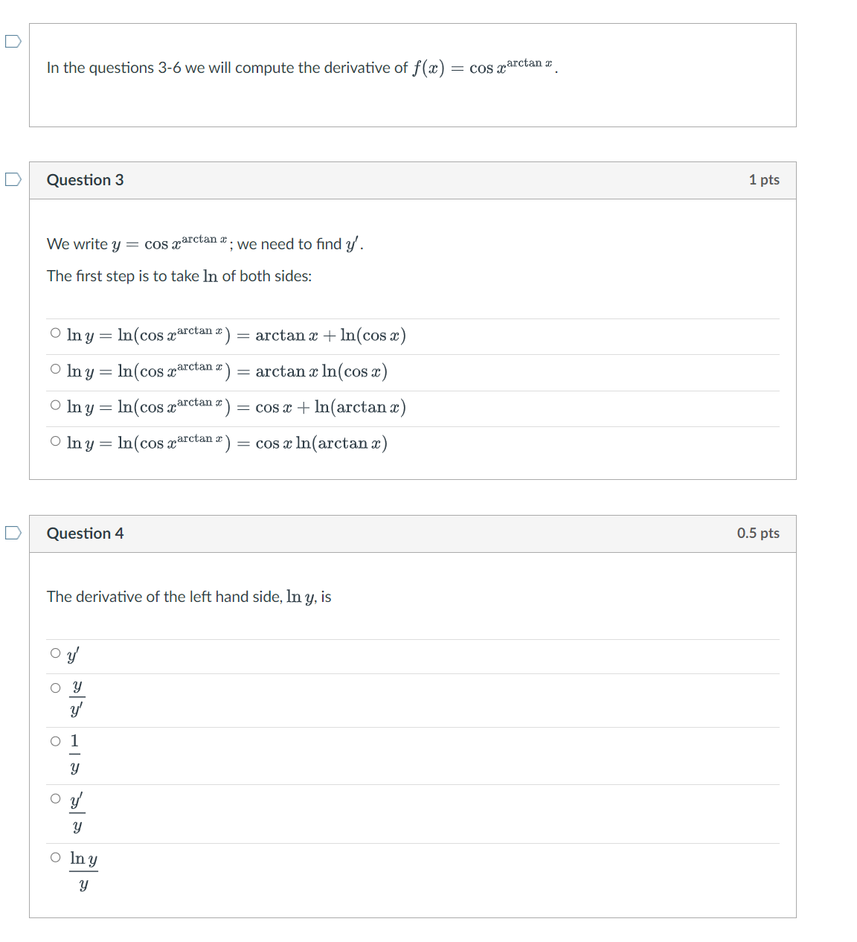Click the formula f(x) = cos x^arctan x
Image resolution: width=857 pixels, height=942 pixels.
[484, 67]
